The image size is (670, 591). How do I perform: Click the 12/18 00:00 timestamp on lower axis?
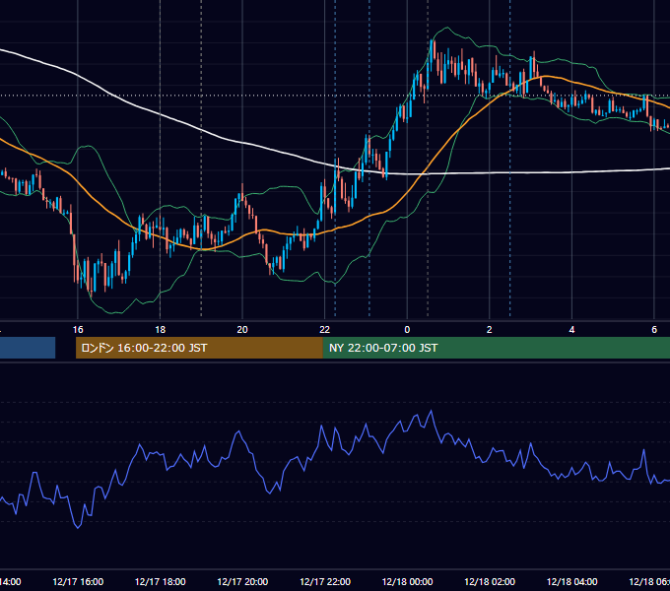point(407,581)
